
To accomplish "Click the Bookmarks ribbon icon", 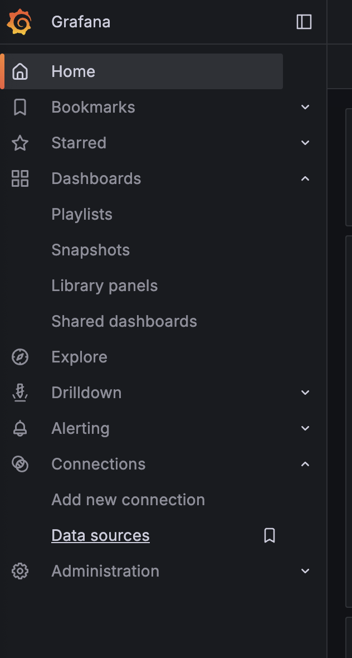I will click(21, 107).
